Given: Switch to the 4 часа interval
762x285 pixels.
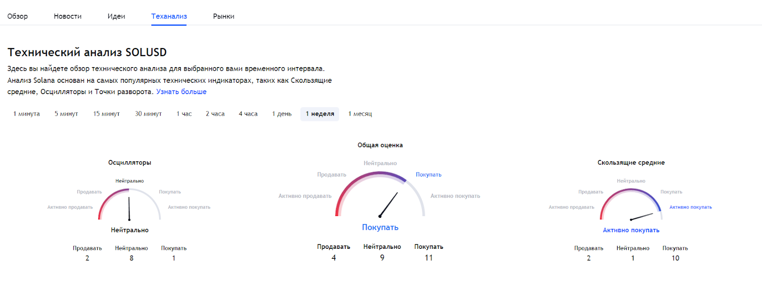Looking at the screenshot, I should coord(248,114).
